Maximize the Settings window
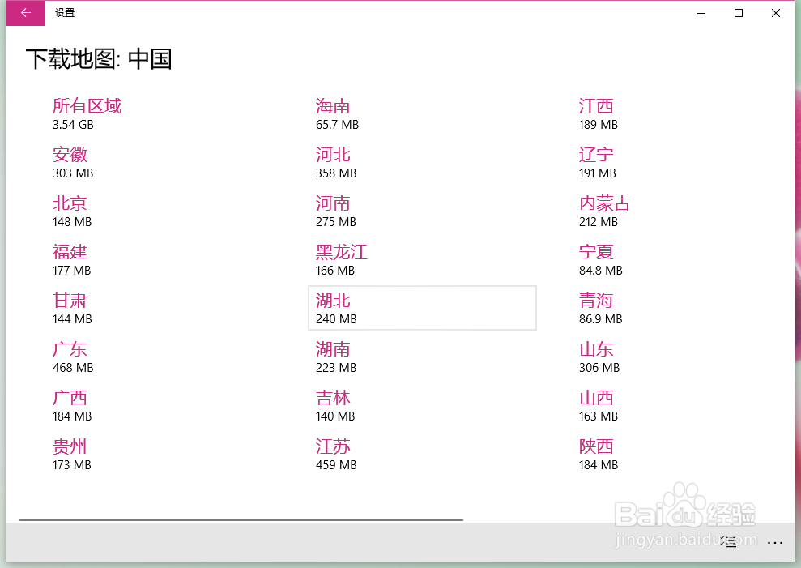 tap(739, 13)
